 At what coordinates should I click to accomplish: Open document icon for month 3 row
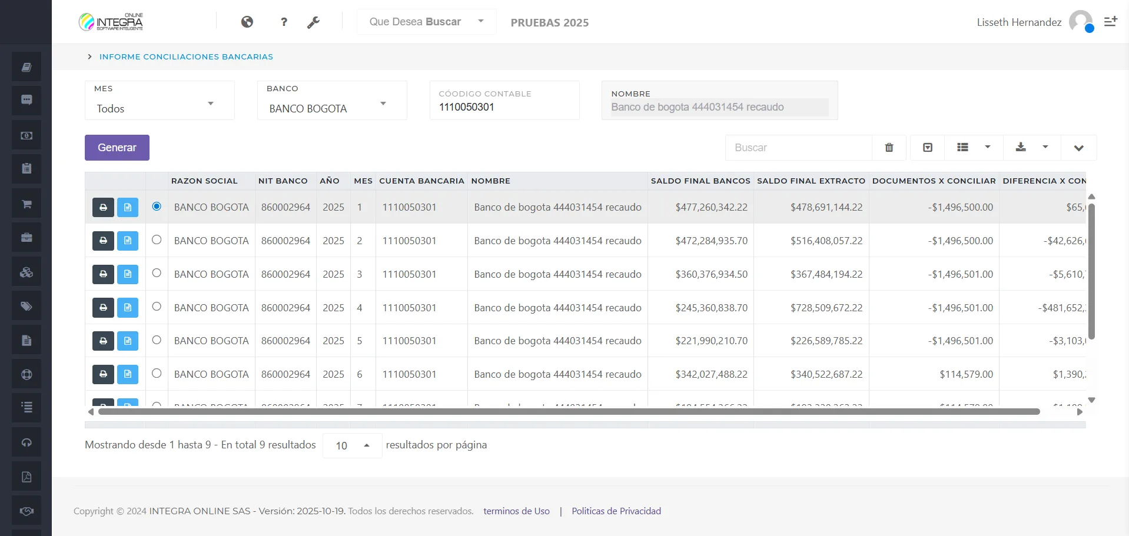coord(128,274)
